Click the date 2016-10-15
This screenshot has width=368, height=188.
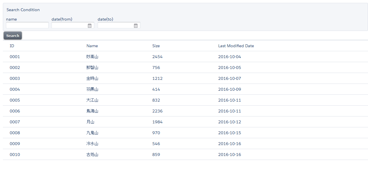[230, 133]
